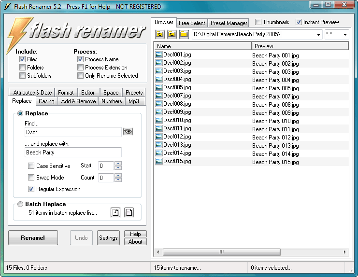Click the horizontal scrollbar thumb in file list
The height and width of the screenshot is (277, 358).
(x=221, y=252)
